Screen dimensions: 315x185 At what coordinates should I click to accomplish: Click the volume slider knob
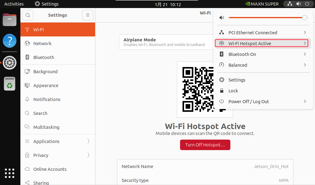tap(304, 18)
